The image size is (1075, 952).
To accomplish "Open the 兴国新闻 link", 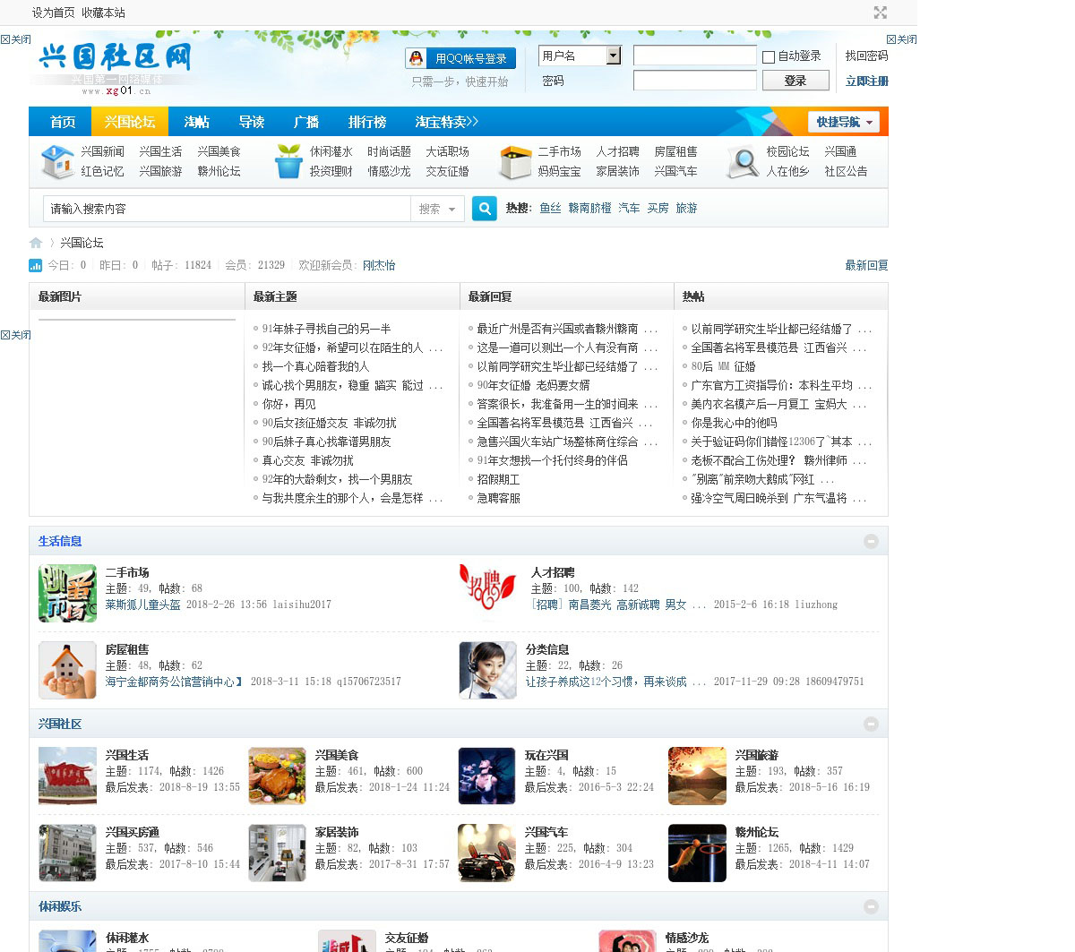I will point(102,151).
